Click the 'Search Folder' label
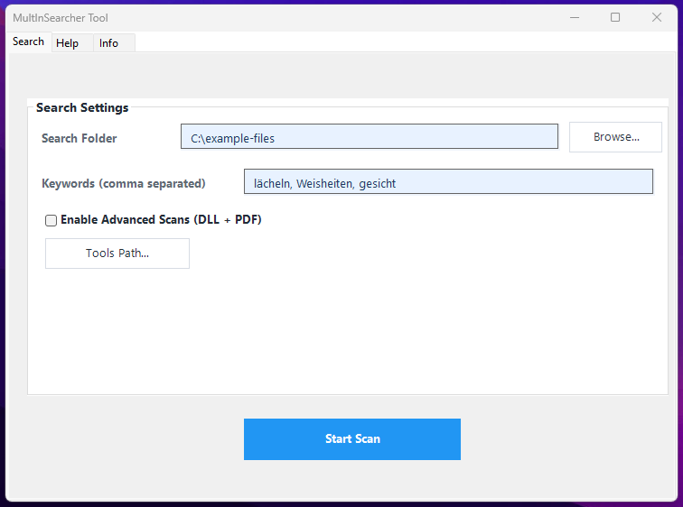 pos(80,138)
